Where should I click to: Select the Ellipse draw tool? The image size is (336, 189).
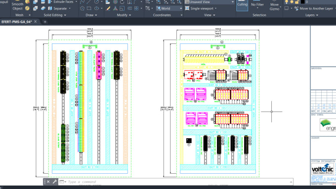(x=97, y=8)
